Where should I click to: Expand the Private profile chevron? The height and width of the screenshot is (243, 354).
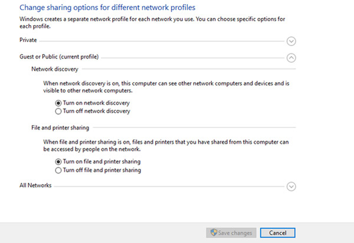coord(291,41)
